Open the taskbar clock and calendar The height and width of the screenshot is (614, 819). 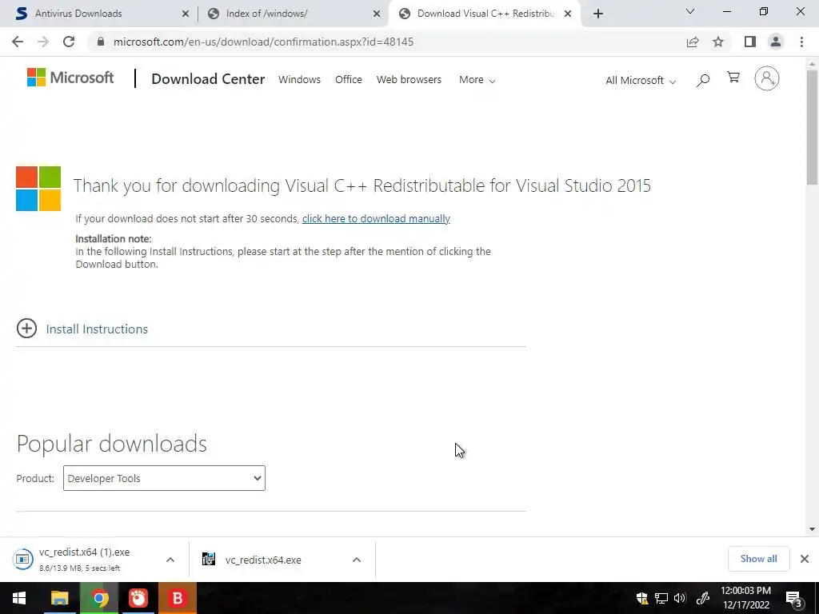(746, 598)
